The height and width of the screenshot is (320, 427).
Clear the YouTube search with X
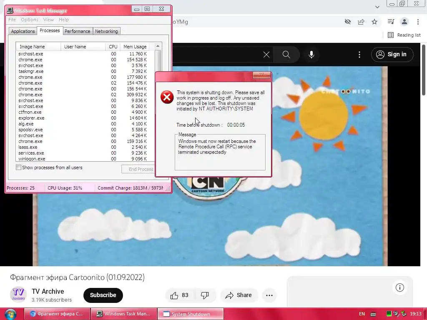[x=266, y=55]
